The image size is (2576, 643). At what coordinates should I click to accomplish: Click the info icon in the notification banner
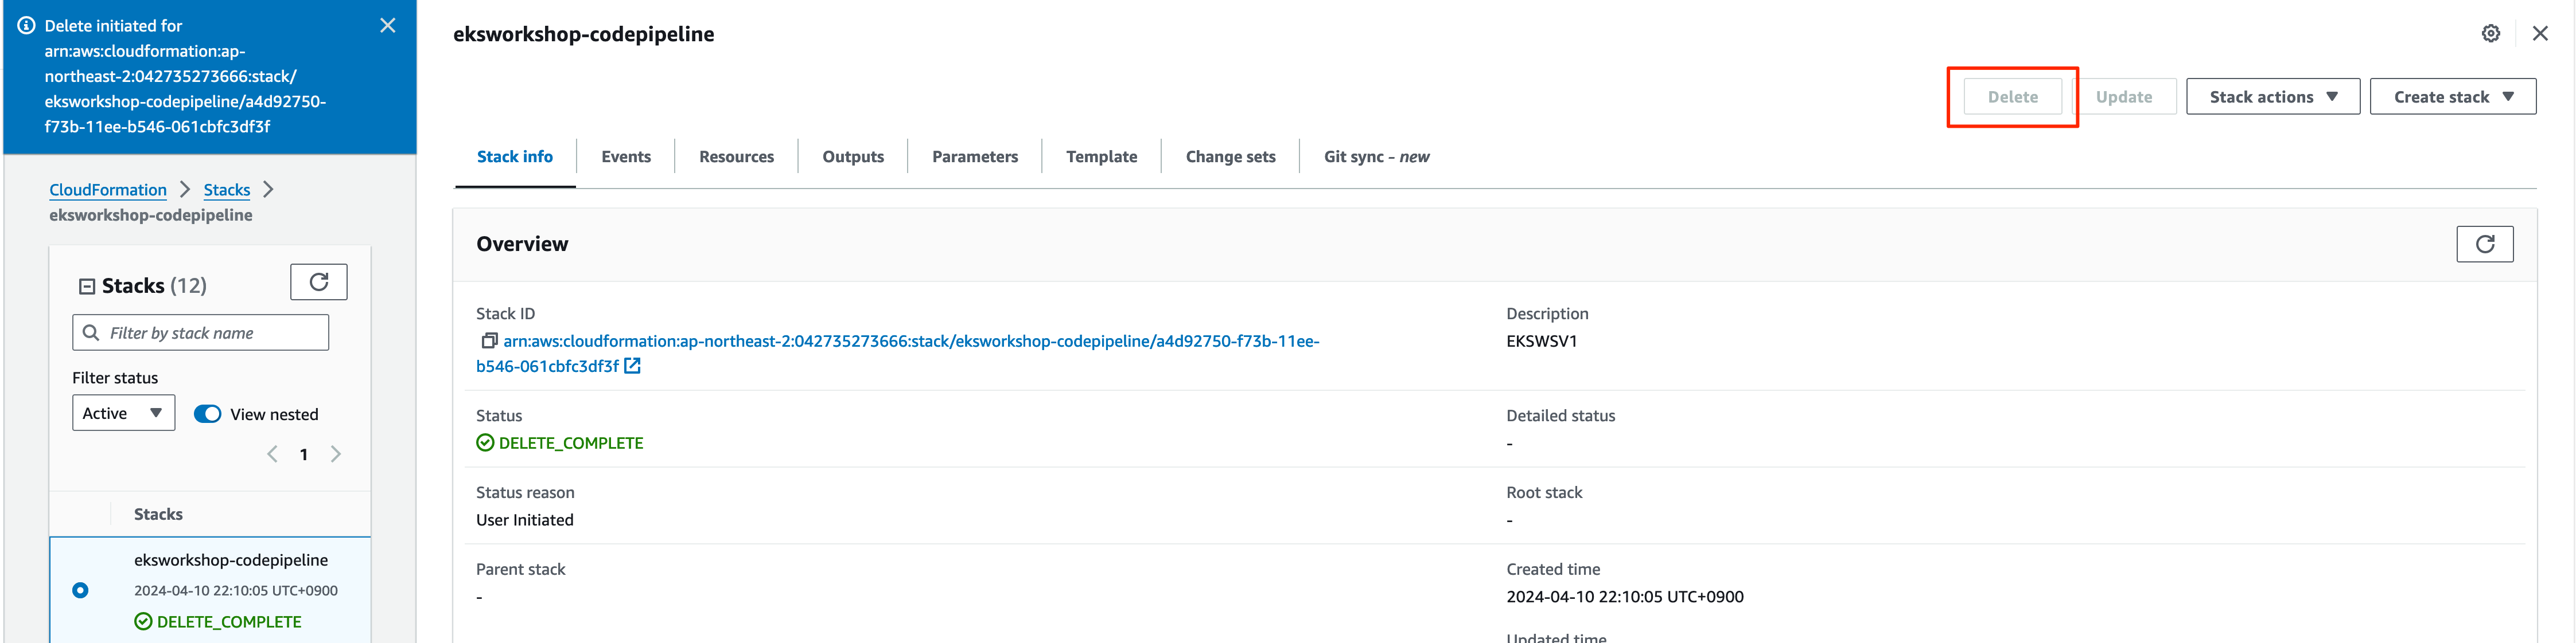click(x=27, y=25)
